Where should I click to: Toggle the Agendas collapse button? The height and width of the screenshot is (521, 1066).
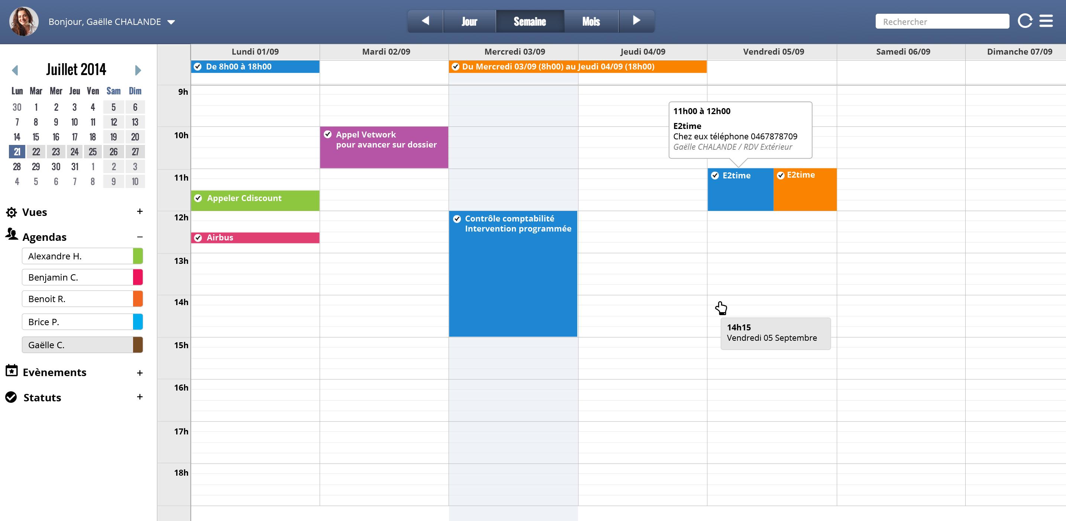tap(139, 237)
